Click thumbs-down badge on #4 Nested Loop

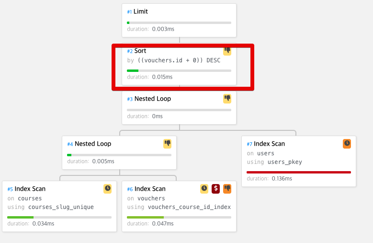[x=167, y=144]
